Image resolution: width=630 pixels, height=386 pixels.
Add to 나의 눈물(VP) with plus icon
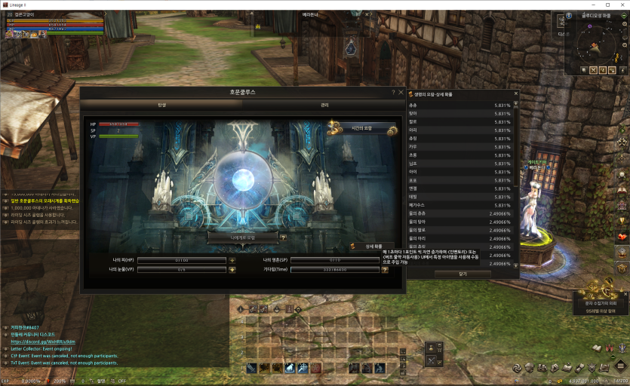coord(232,269)
